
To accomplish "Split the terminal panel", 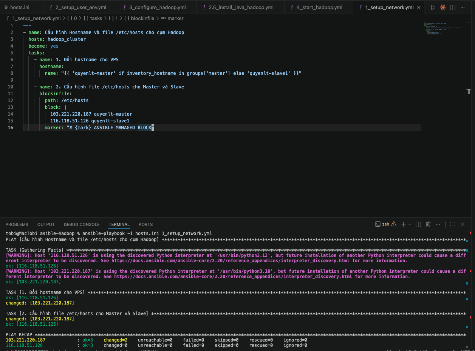I will click(418, 224).
